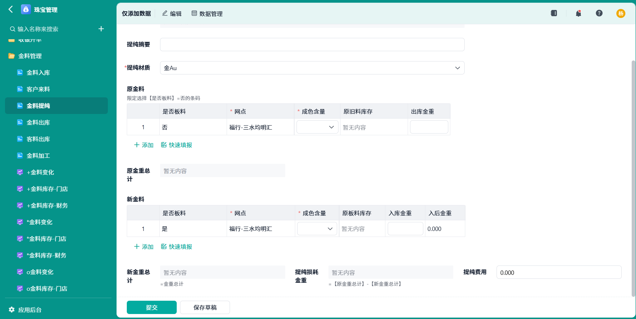Click the pencil icon next to 编辑
The height and width of the screenshot is (319, 636).
[x=165, y=13]
